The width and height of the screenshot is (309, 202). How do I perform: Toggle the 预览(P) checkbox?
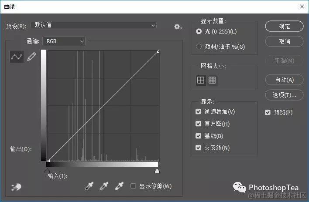tap(268, 112)
